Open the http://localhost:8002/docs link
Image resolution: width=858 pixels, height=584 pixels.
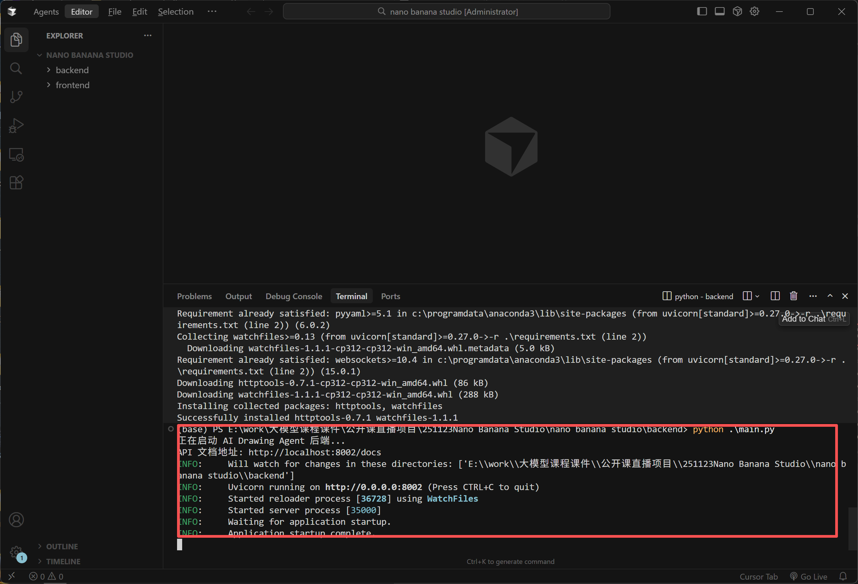(315, 452)
